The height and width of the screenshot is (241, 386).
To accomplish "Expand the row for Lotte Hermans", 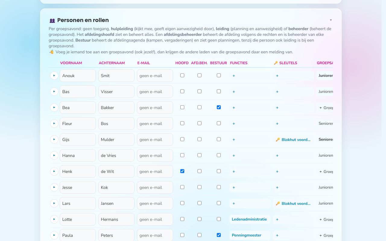I will click(54, 219).
